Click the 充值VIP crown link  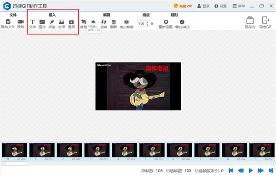coord(183,6)
